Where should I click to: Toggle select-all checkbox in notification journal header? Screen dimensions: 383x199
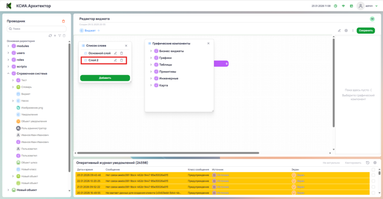(373, 169)
